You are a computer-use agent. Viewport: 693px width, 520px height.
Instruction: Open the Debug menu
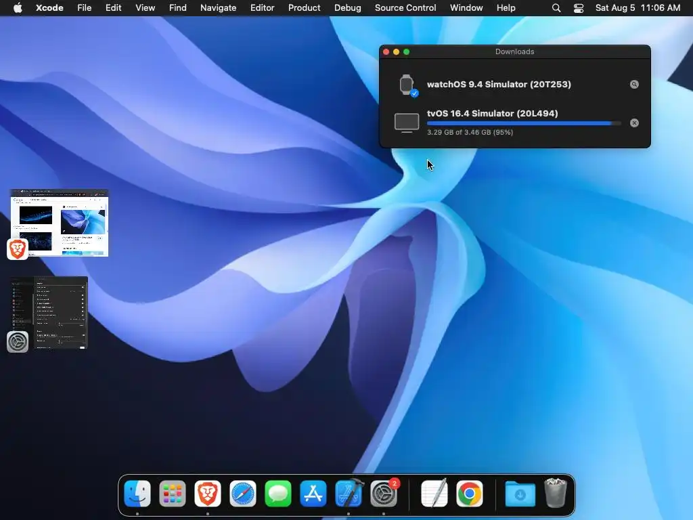point(347,8)
